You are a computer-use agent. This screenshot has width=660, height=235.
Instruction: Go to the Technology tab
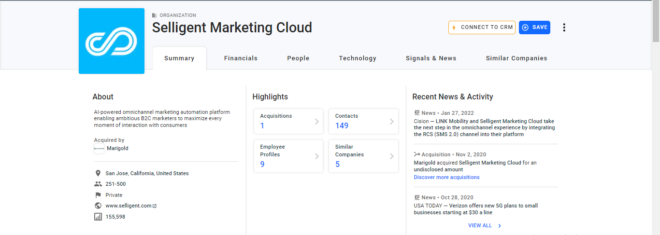[x=358, y=58]
